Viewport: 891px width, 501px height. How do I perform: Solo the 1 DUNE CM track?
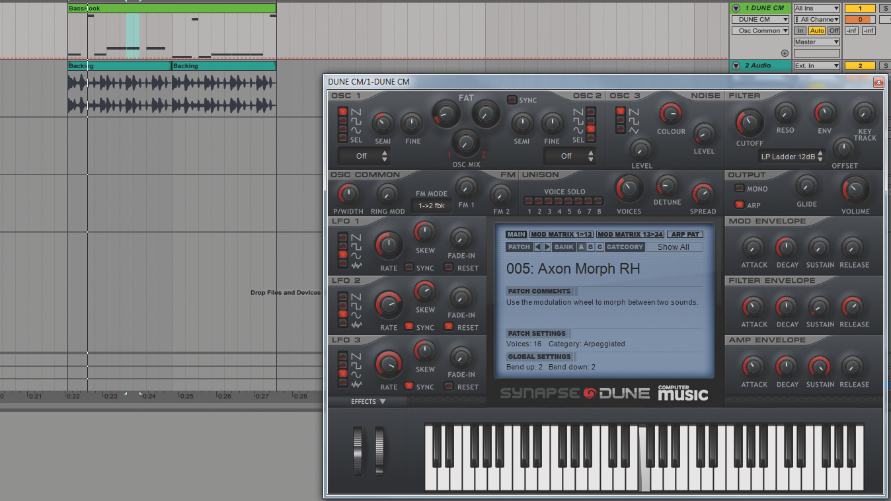tap(886, 9)
